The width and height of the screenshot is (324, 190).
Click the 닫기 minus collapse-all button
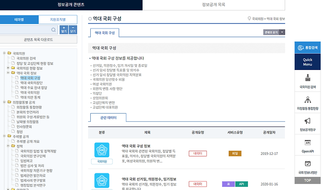click(x=73, y=30)
